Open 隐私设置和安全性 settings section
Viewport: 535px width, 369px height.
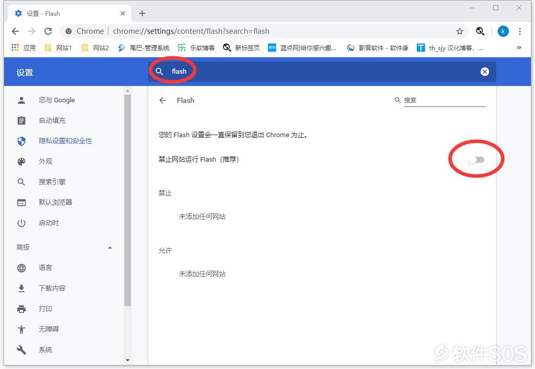point(65,141)
